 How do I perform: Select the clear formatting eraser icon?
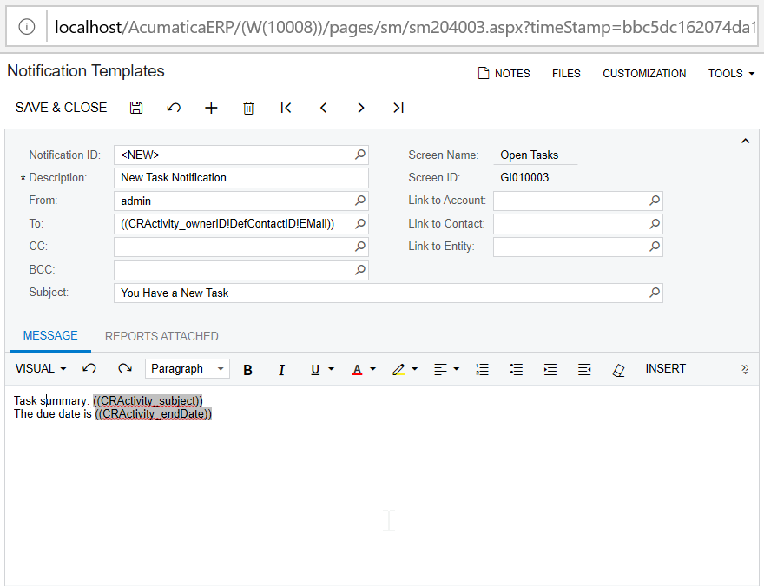click(618, 368)
